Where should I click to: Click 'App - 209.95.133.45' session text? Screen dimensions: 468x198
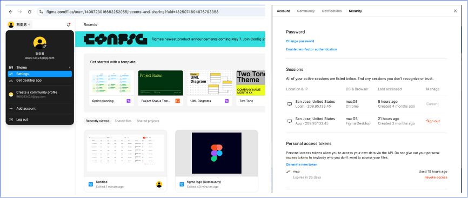click(312, 123)
